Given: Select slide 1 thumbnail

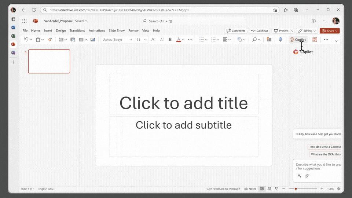Looking at the screenshot, I should [49, 61].
